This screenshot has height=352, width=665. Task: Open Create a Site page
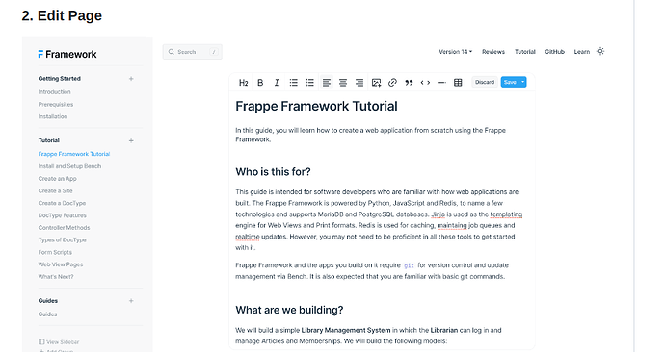coord(55,190)
